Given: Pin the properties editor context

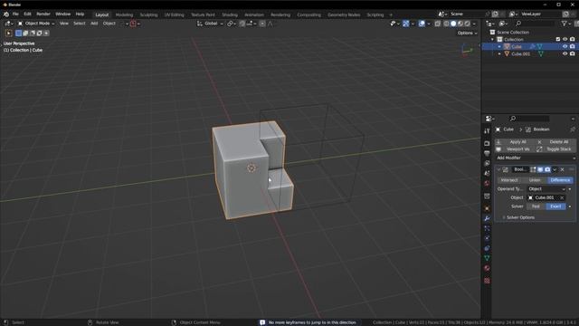Looking at the screenshot, I should point(573,129).
